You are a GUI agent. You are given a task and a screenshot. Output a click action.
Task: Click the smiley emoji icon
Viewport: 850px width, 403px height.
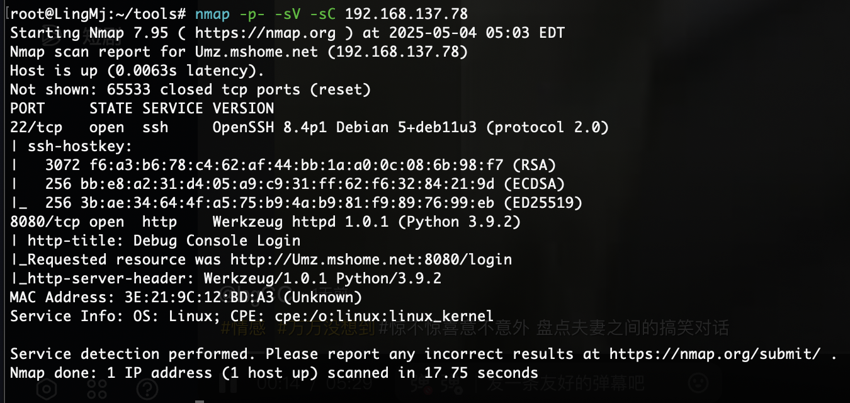click(x=698, y=382)
